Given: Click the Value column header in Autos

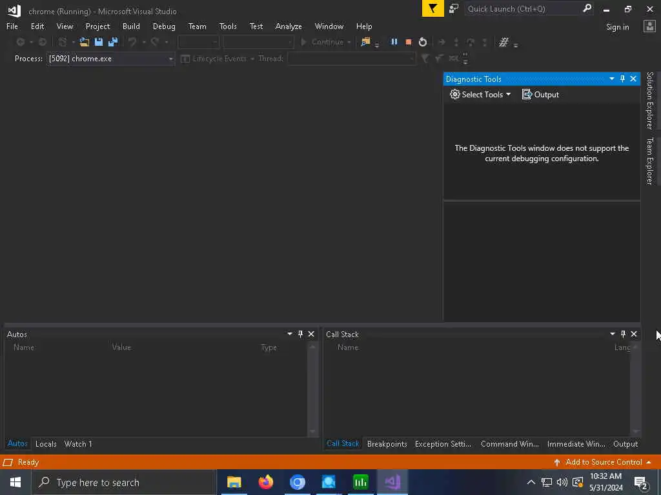Looking at the screenshot, I should tap(121, 347).
